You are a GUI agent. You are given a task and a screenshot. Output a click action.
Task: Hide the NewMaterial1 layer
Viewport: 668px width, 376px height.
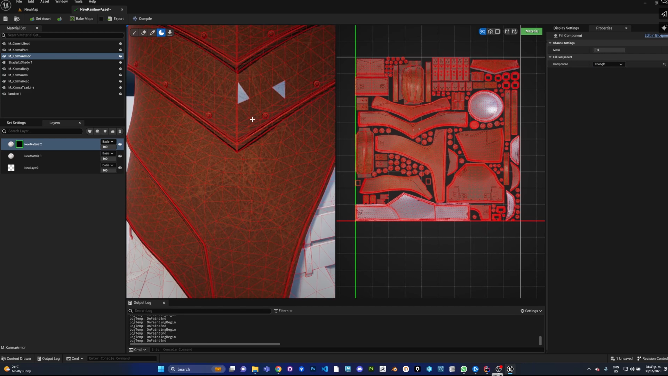[x=120, y=156]
